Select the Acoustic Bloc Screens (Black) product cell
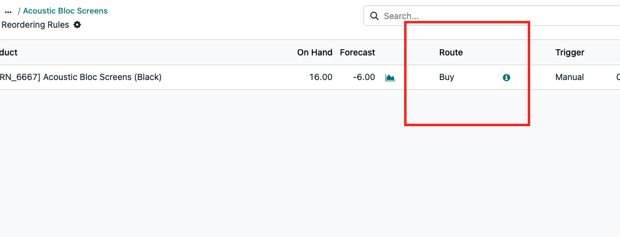Image resolution: width=620 pixels, height=237 pixels. coord(81,77)
